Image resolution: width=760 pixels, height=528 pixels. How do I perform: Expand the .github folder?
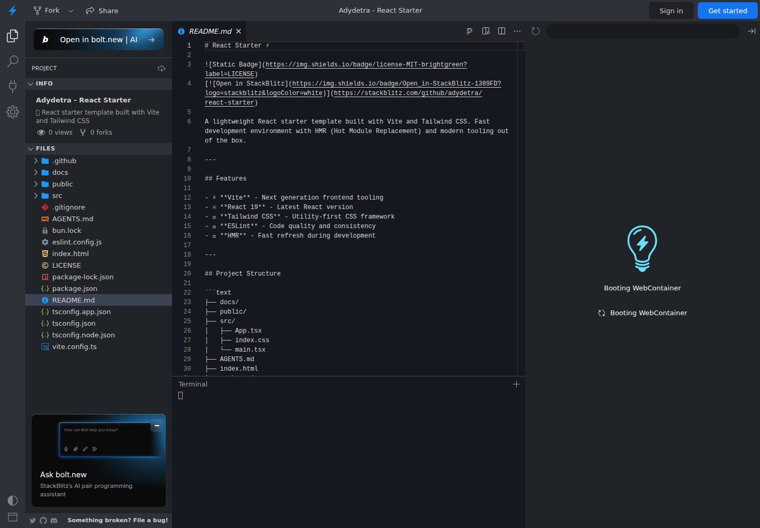99,161
